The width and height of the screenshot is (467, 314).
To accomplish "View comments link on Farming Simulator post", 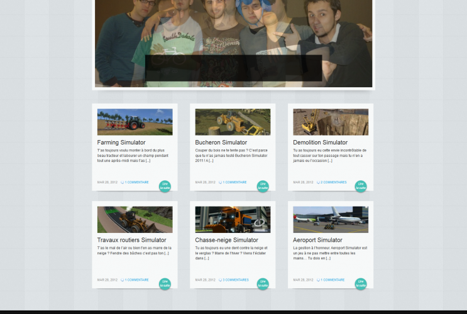I will (x=136, y=182).
